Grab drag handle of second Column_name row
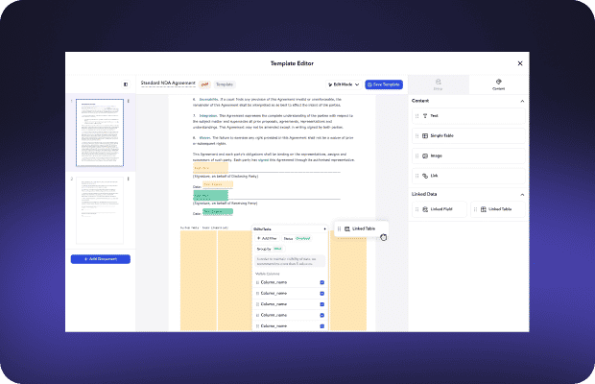This screenshot has width=595, height=384. [x=257, y=294]
